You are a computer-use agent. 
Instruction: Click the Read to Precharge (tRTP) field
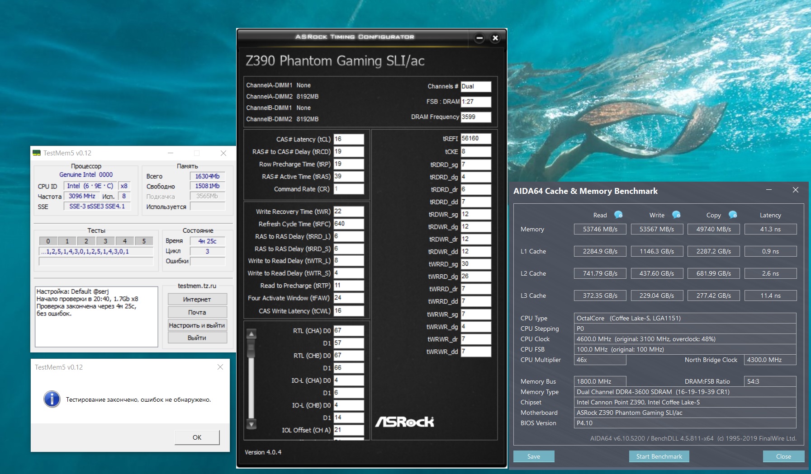coord(349,286)
